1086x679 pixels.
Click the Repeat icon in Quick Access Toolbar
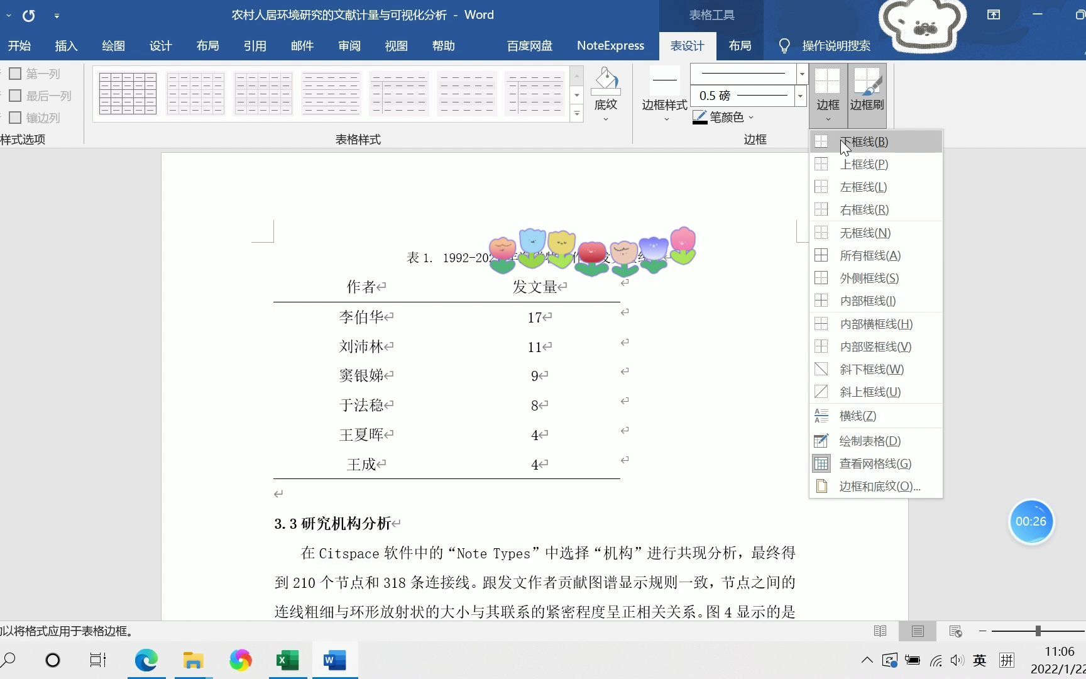point(28,16)
